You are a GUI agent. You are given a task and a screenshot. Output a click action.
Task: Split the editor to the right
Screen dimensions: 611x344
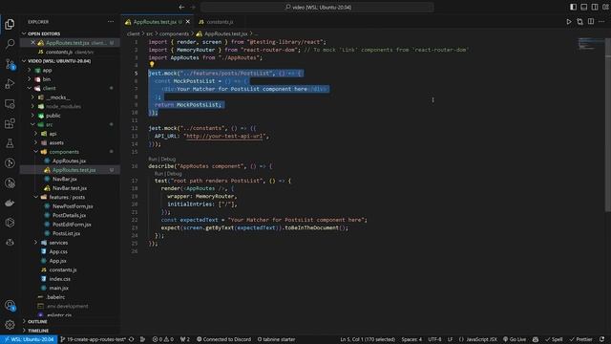(x=591, y=22)
